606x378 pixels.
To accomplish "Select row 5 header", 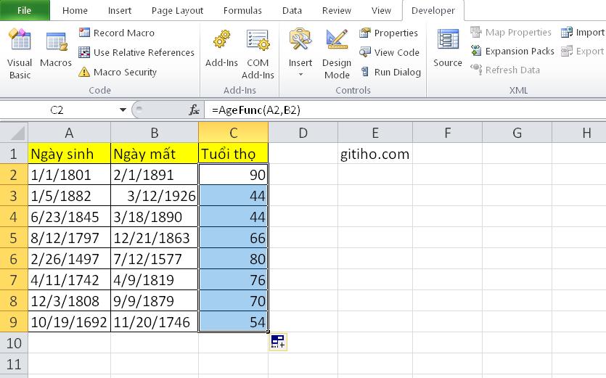I will point(14,238).
